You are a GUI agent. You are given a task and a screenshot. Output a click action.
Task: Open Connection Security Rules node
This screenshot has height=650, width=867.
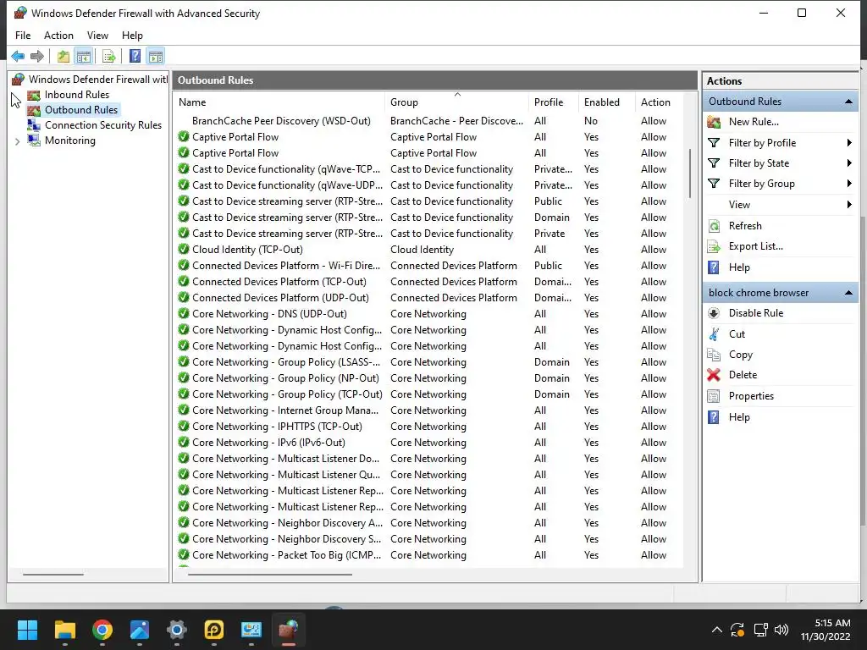coord(102,125)
